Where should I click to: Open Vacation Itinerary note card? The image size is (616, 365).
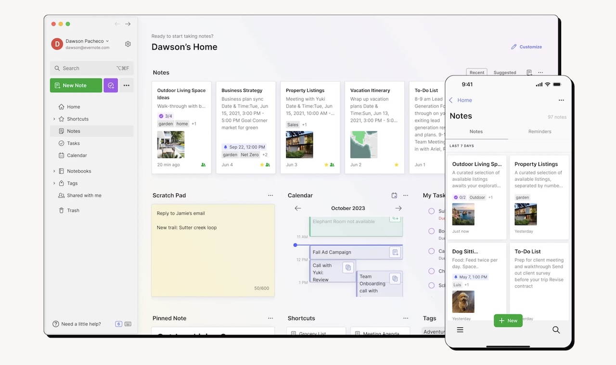[374, 127]
